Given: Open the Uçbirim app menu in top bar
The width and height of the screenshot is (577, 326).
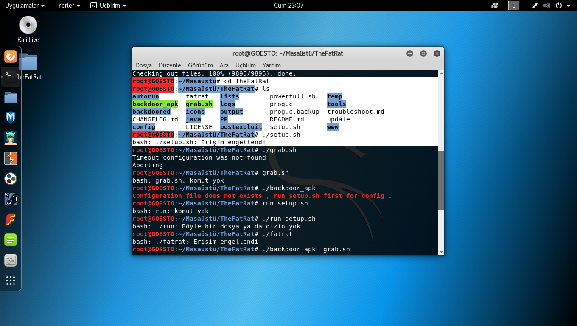Looking at the screenshot, I should click(108, 6).
